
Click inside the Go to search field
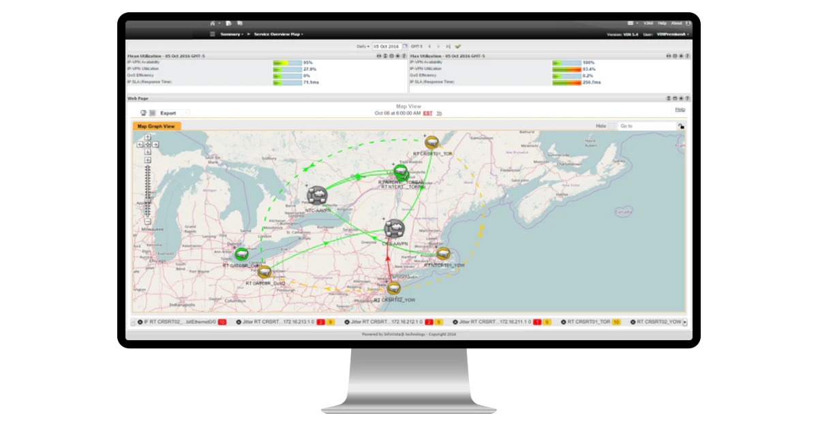(x=644, y=125)
